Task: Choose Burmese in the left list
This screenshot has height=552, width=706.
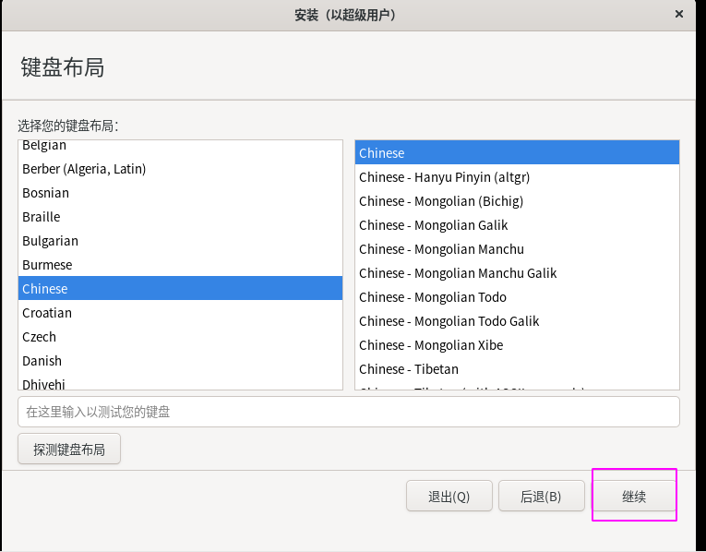Action: (x=180, y=265)
